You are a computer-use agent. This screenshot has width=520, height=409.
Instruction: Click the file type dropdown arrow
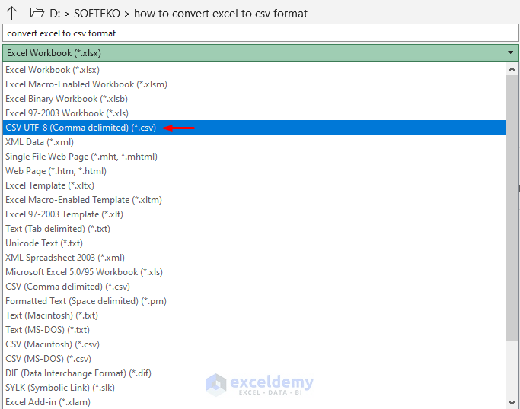[510, 52]
